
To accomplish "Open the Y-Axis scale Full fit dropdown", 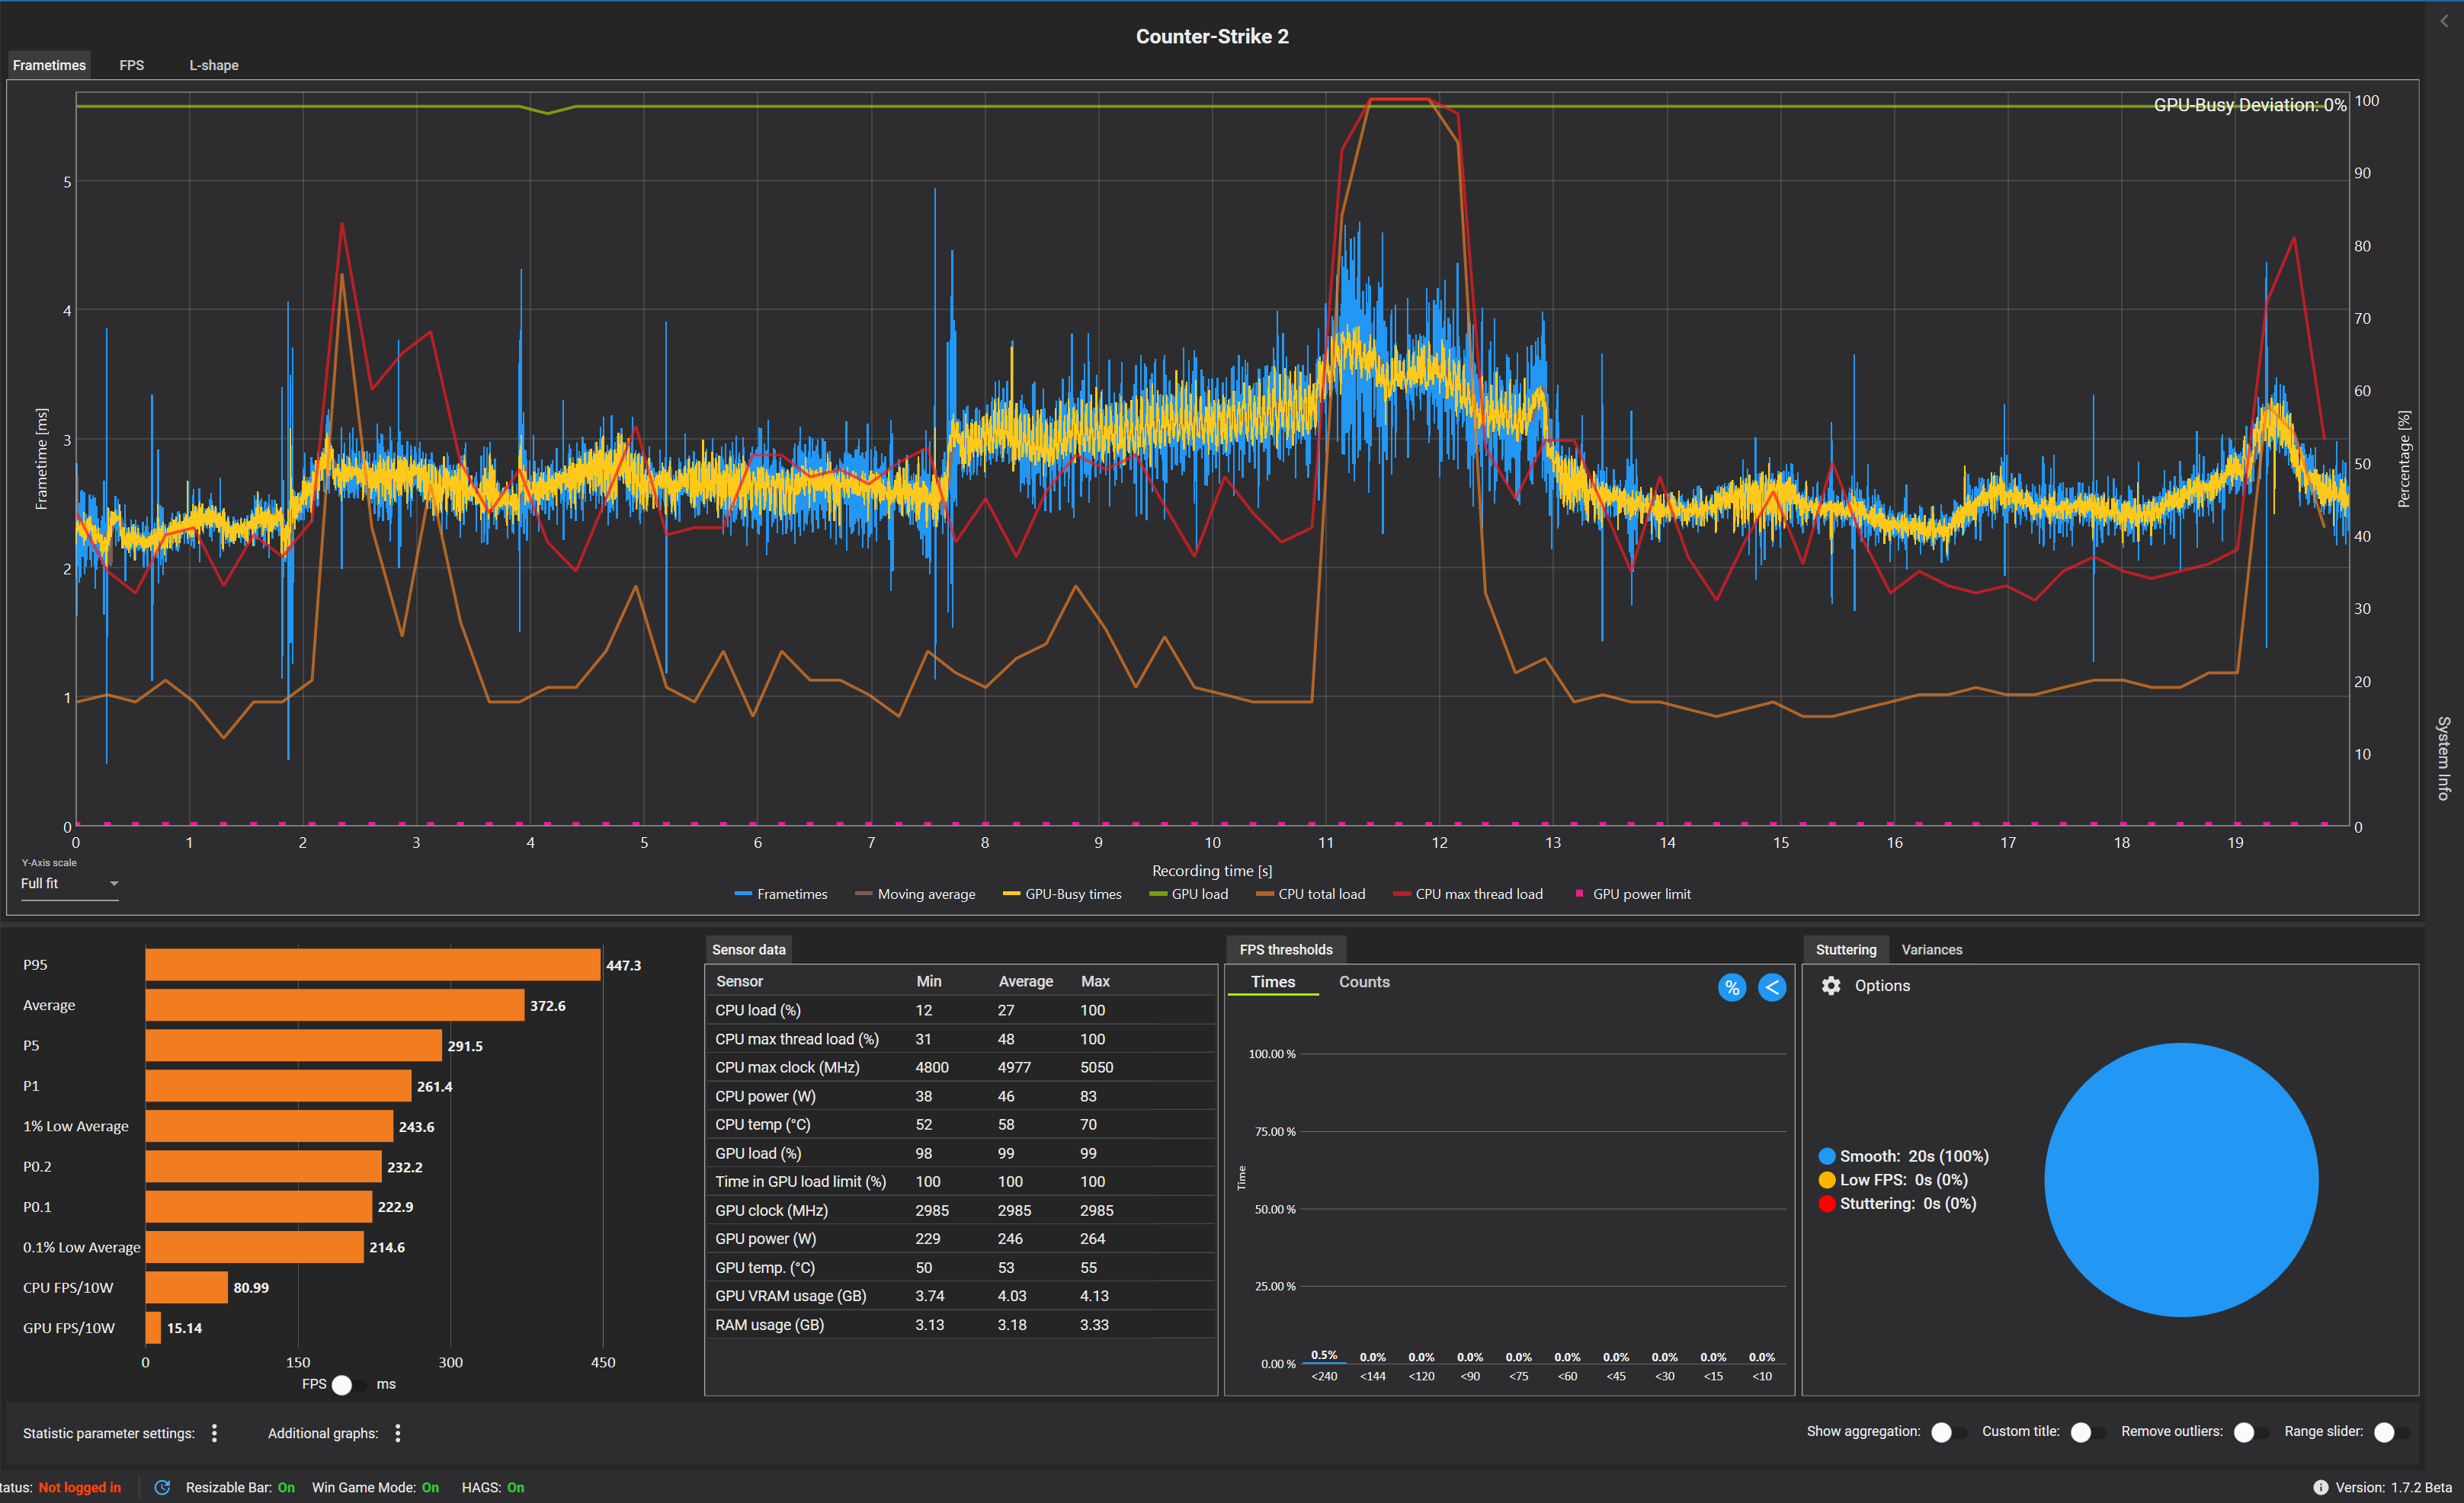I will pyautogui.click(x=69, y=884).
